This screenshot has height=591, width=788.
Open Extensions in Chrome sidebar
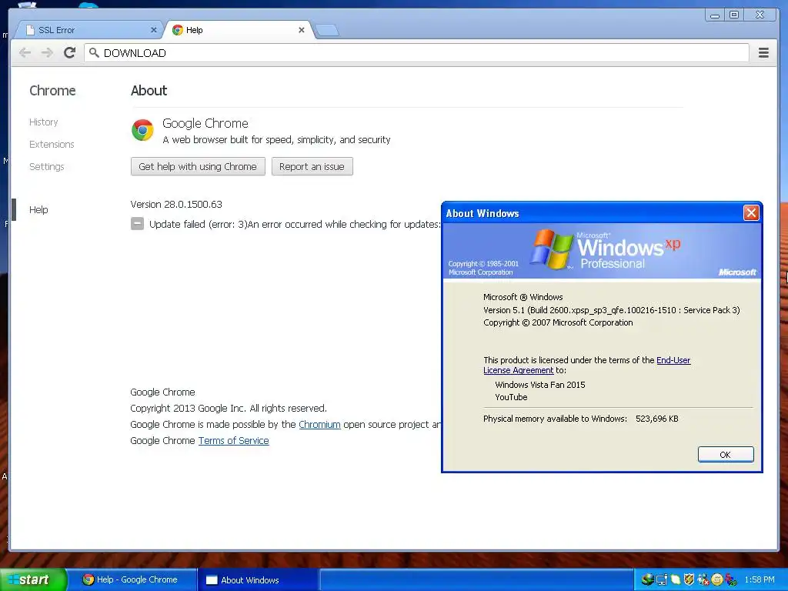click(x=52, y=144)
